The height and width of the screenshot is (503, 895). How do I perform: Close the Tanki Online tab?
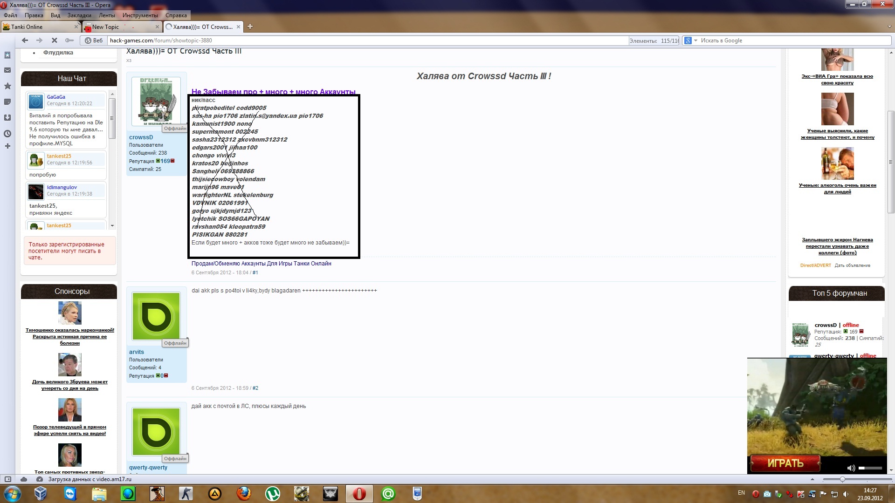(x=76, y=27)
